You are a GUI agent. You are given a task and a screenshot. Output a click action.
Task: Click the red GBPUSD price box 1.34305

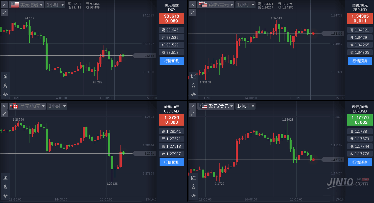pos(360,19)
